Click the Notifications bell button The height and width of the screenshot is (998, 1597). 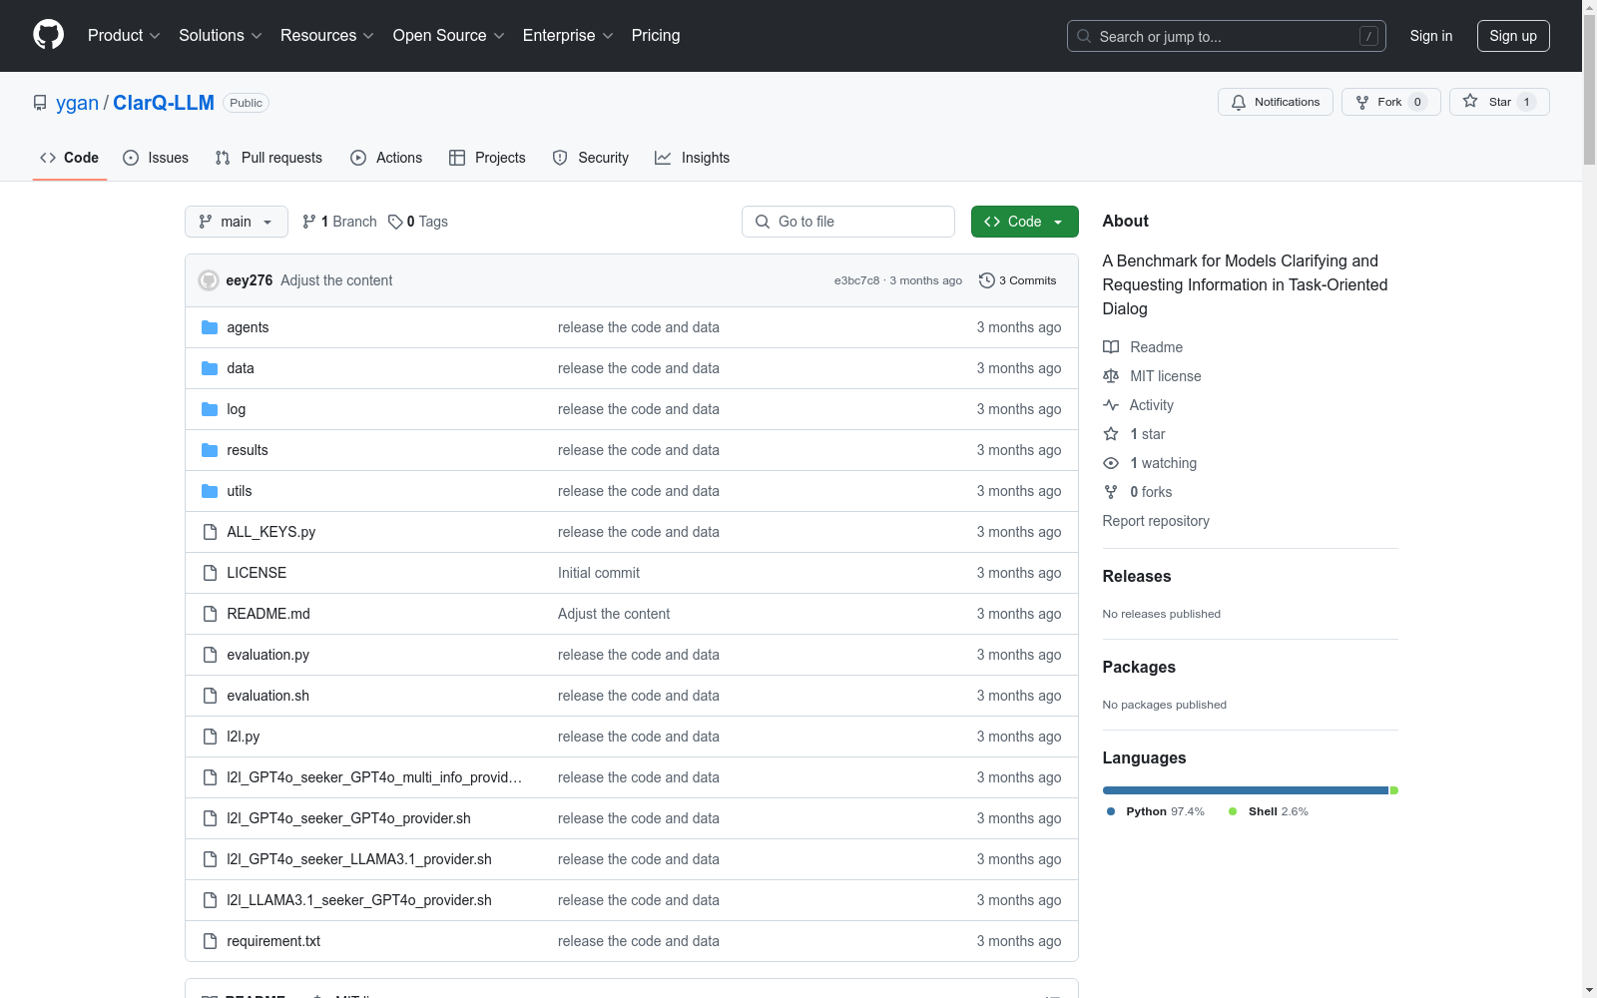[1275, 102]
